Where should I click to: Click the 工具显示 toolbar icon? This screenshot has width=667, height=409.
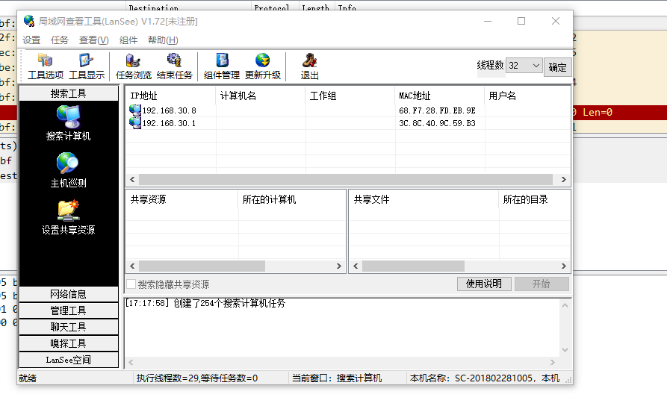click(87, 66)
